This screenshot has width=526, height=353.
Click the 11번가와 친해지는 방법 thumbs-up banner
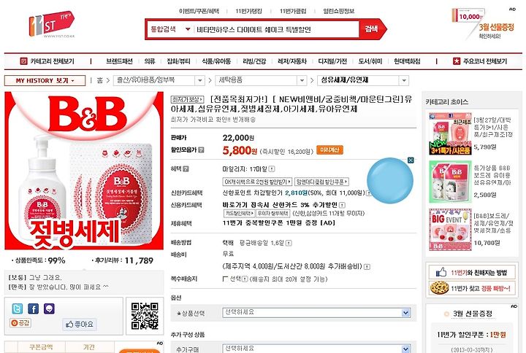pos(472,272)
